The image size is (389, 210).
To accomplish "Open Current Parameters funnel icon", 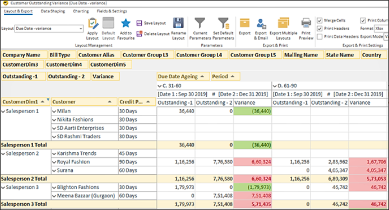I will tap(200, 23).
